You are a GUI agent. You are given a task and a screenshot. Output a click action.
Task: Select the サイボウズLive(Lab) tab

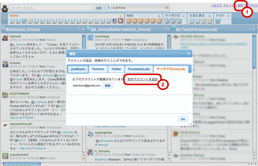(x=171, y=69)
